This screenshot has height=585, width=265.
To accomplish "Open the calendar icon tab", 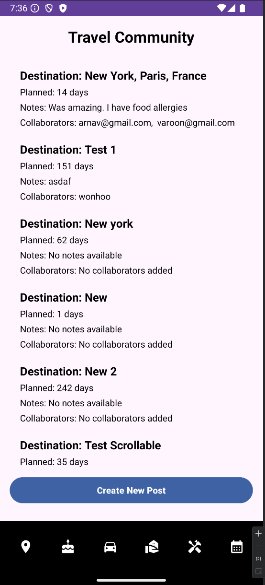I will pos(237,547).
